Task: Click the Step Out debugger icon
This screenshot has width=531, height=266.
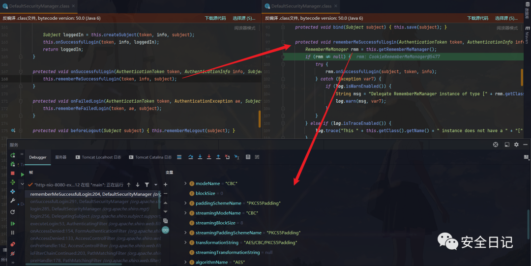Action: pyautogui.click(x=218, y=157)
